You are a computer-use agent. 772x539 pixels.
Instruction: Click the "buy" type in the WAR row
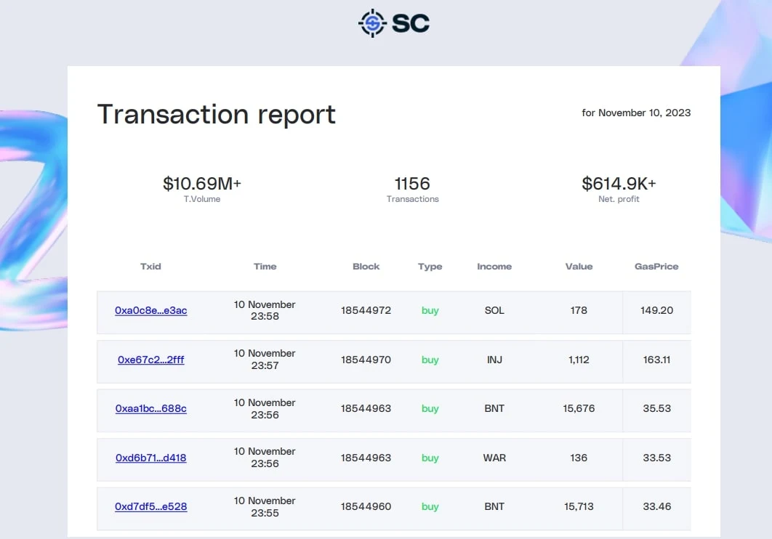click(x=430, y=458)
